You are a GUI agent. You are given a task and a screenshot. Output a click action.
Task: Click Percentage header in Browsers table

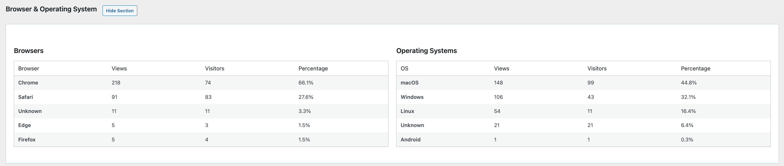[313, 68]
